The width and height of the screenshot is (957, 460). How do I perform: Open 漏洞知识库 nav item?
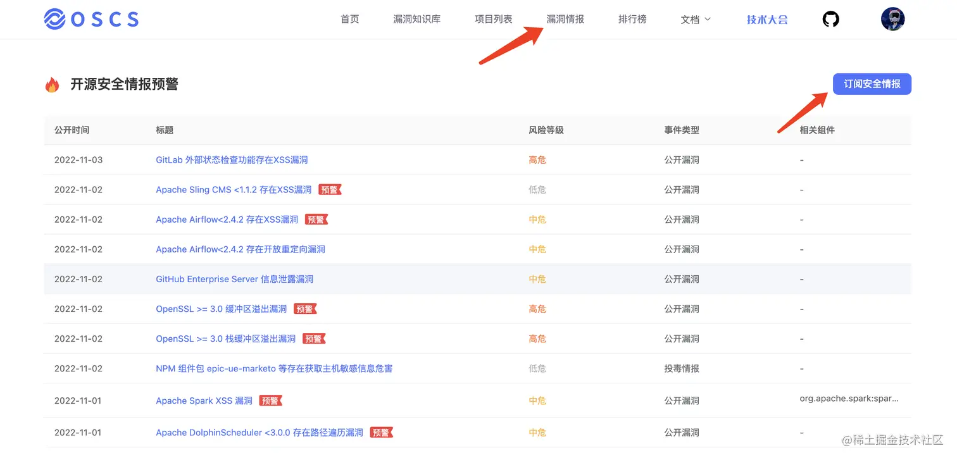click(x=416, y=19)
